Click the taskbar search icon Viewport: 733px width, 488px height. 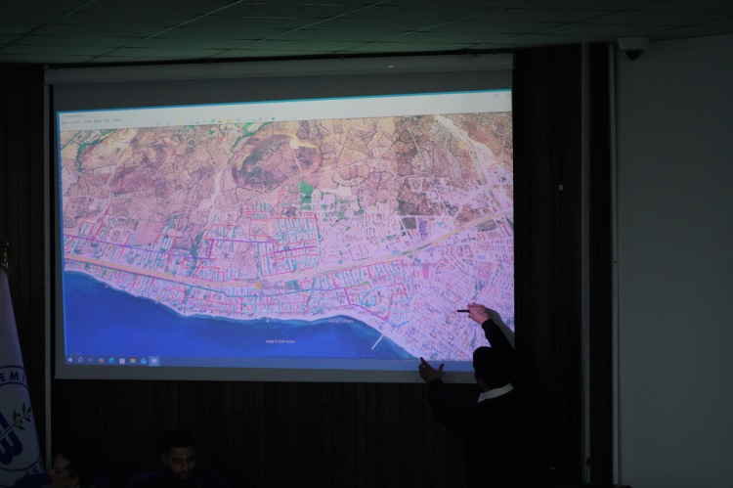tap(80, 359)
